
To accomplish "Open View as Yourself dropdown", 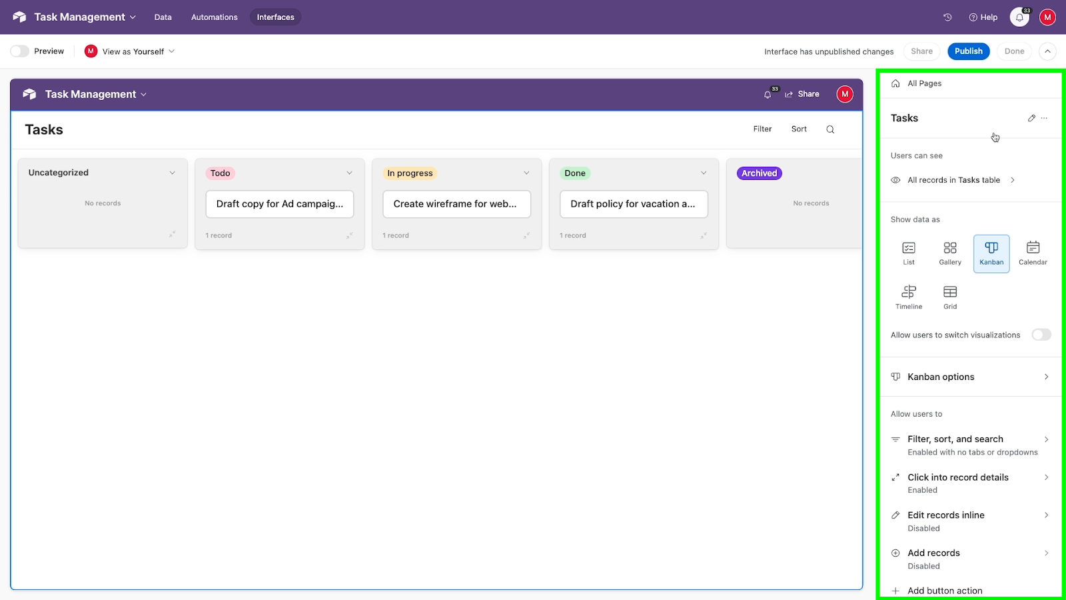I will click(x=130, y=51).
